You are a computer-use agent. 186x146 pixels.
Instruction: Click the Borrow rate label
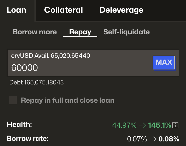pos(27,139)
